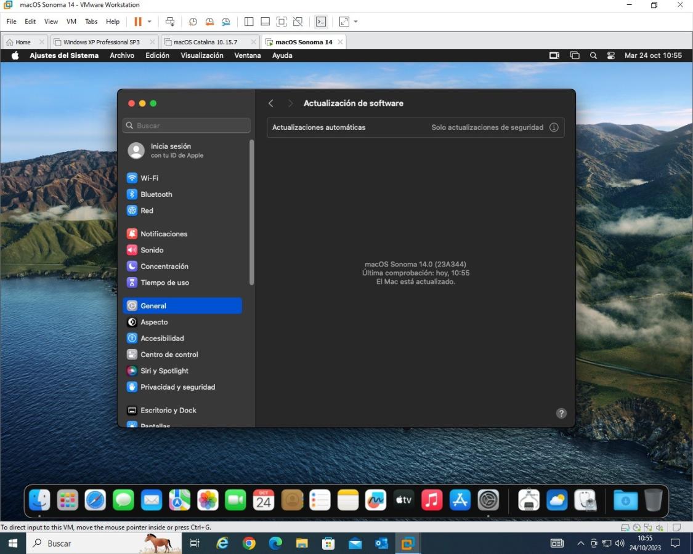
Task: Expand the power options dropdown arrow
Action: [149, 22]
